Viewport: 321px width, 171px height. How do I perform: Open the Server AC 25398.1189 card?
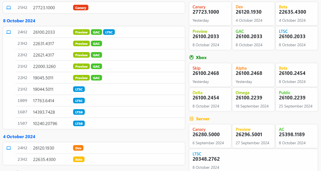297,136
